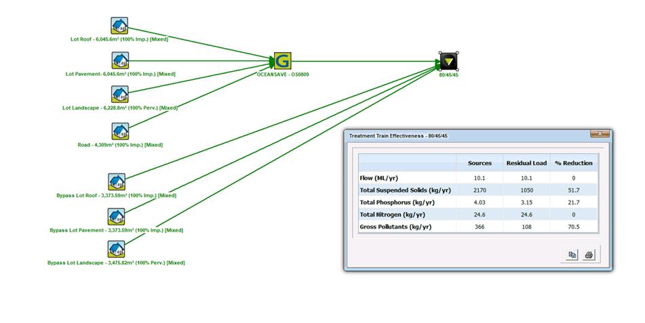645x323 pixels.
Task: Click the Total Nitrogen sources value 24.6
Action: pyautogui.click(x=480, y=214)
